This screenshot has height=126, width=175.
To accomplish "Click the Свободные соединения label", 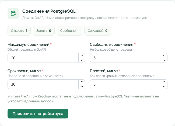I will 111,44.
